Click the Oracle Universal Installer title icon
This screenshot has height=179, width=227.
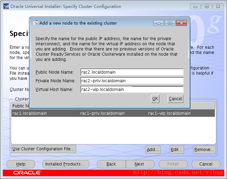click(x=6, y=6)
